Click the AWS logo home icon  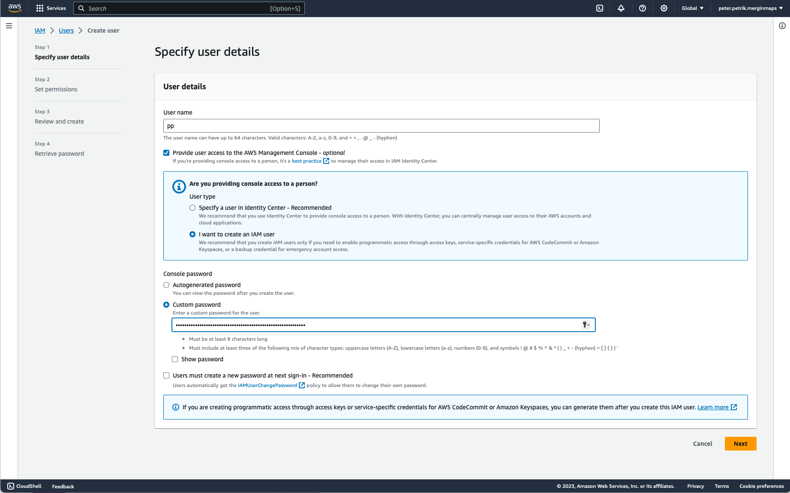[15, 8]
